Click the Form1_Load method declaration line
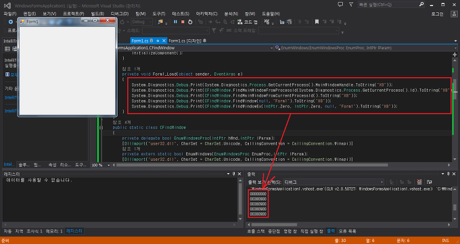The height and width of the screenshot is (244, 460). pyautogui.click(x=182, y=74)
